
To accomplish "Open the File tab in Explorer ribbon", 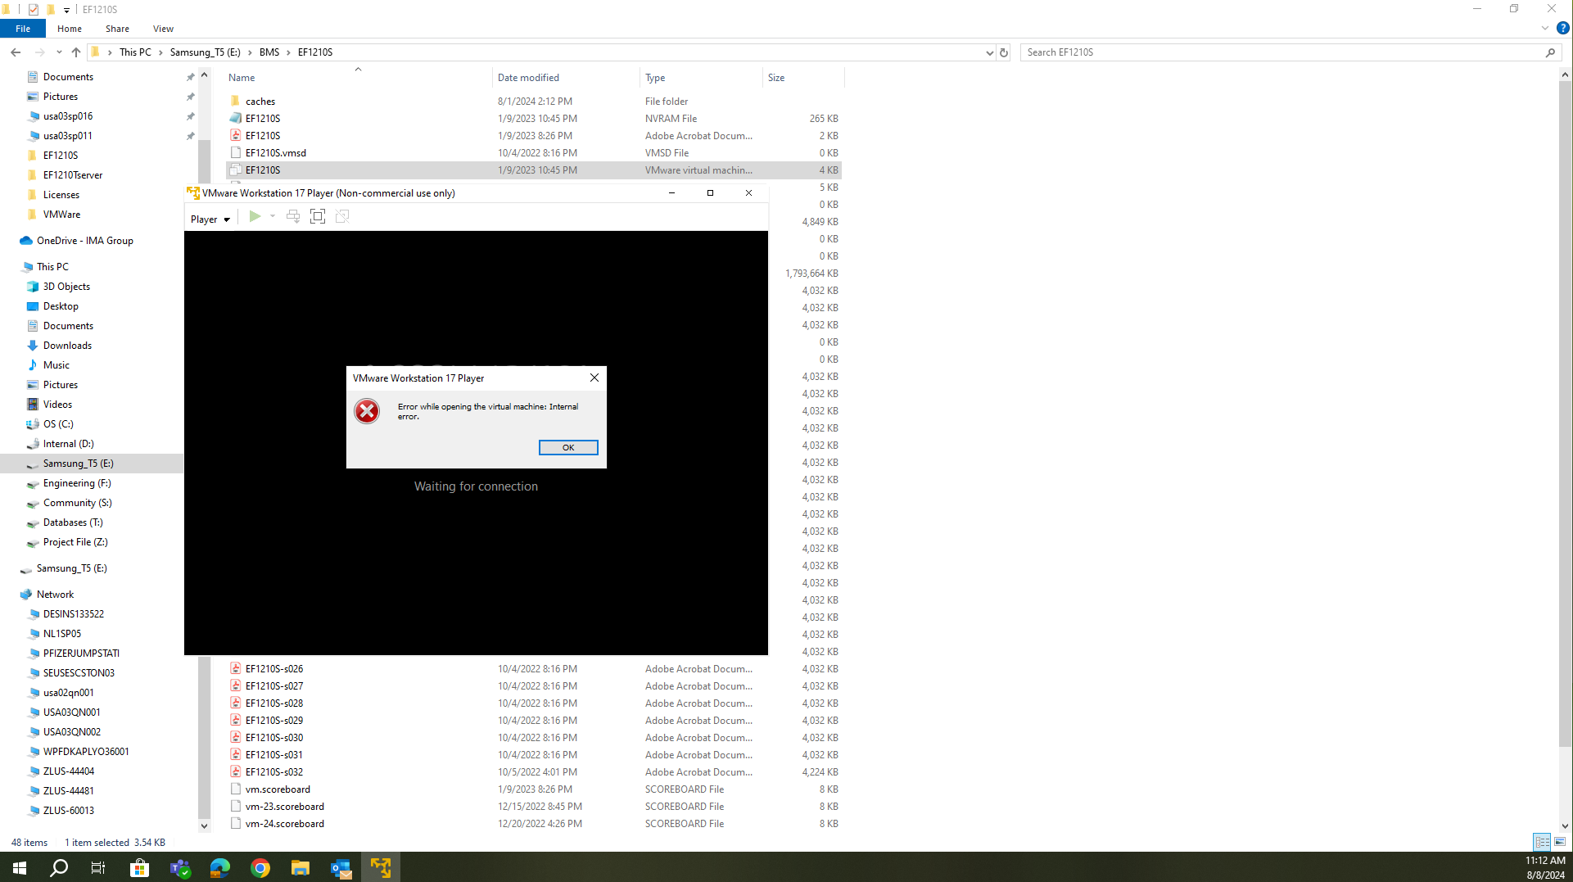I will tap(23, 29).
